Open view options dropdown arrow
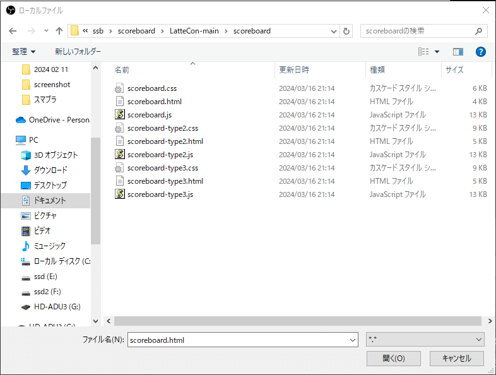This screenshot has width=496, height=375. [437, 52]
